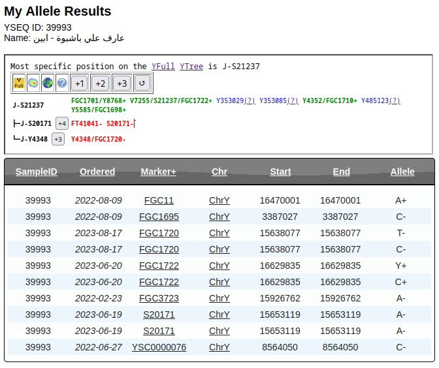Expand J-S20171 branch with +4 button

coord(62,123)
